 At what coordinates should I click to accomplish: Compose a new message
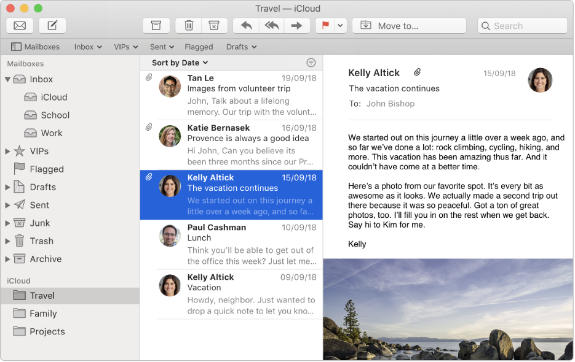click(52, 25)
